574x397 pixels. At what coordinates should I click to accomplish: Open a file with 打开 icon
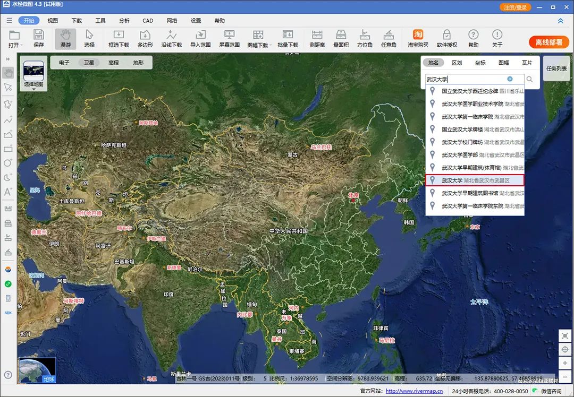pos(14,38)
